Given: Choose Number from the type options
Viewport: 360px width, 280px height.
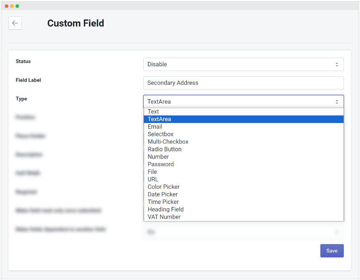Looking at the screenshot, I should pyautogui.click(x=158, y=157).
